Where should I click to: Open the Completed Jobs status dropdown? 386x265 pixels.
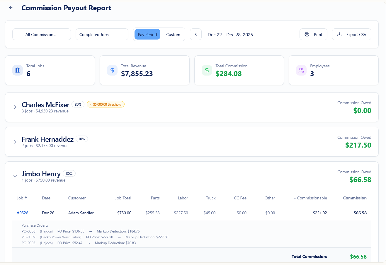tap(102, 34)
